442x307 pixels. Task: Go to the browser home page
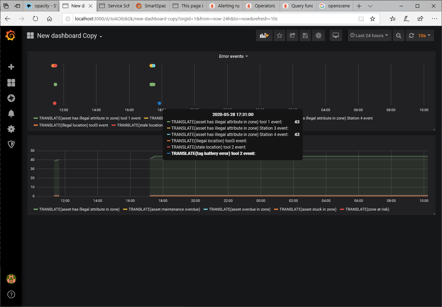tap(49, 19)
